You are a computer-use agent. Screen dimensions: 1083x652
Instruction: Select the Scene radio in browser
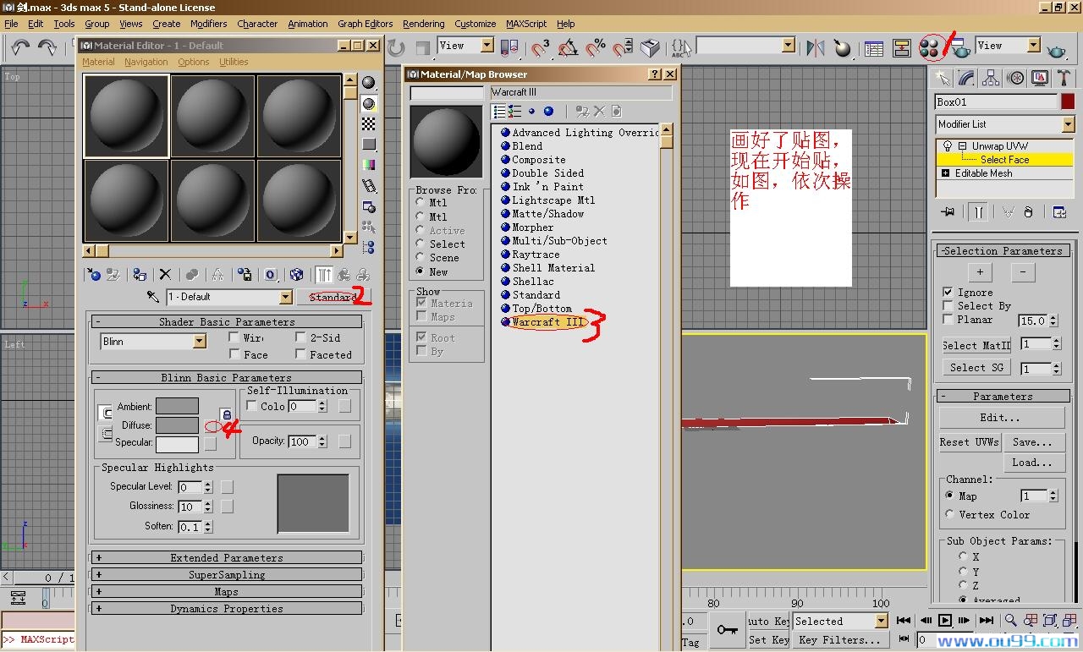[x=421, y=257]
